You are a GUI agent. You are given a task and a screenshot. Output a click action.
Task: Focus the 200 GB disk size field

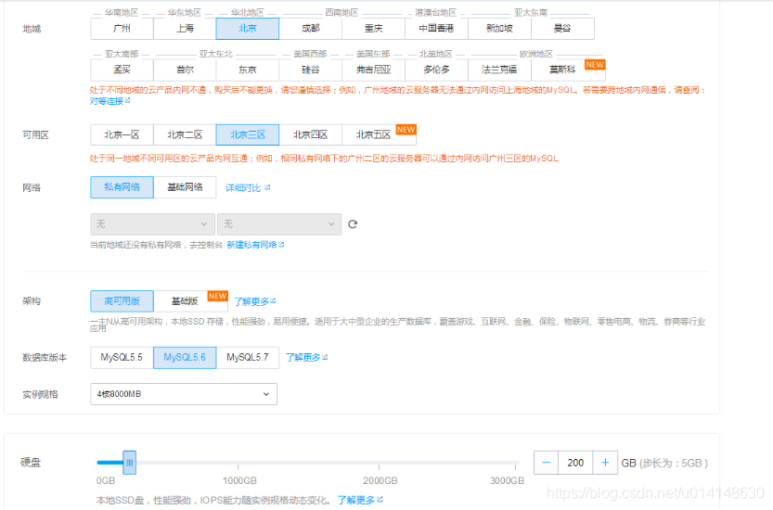click(575, 463)
